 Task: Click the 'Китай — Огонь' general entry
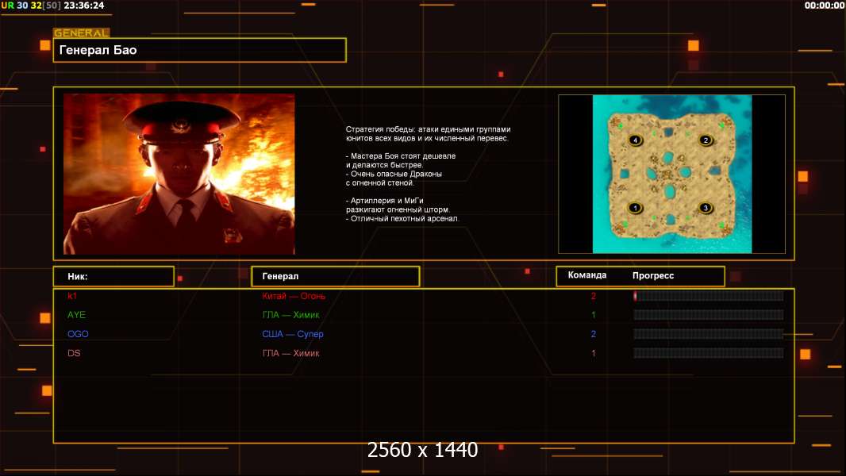pos(294,296)
